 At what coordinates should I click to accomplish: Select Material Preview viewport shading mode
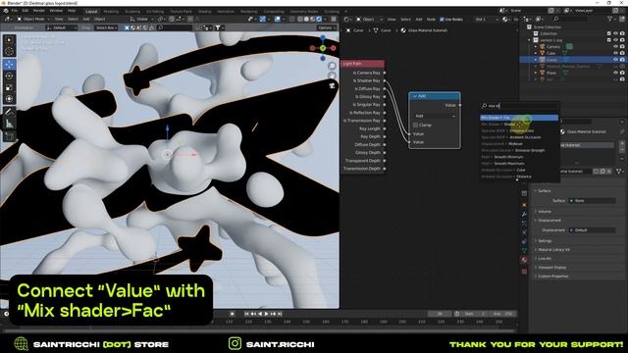[313, 19]
